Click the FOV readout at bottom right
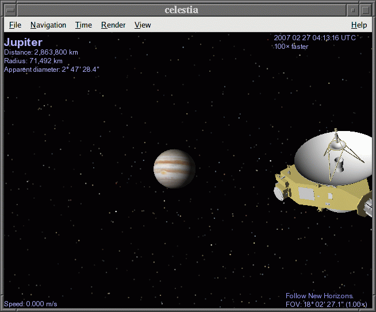This screenshot has height=312, width=376. click(326, 304)
